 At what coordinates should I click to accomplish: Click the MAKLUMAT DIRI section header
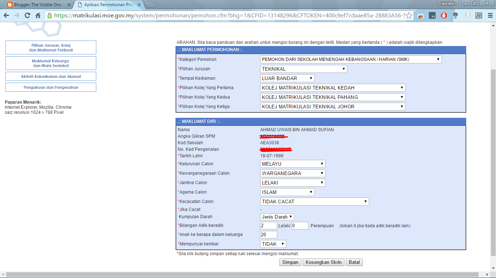(x=321, y=121)
